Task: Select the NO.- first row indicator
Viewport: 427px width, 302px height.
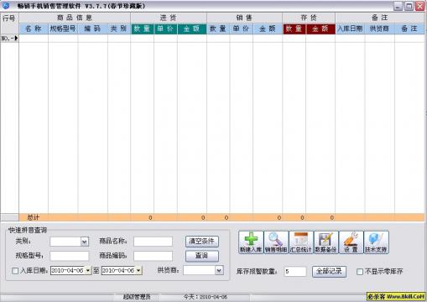Action: tap(9, 39)
